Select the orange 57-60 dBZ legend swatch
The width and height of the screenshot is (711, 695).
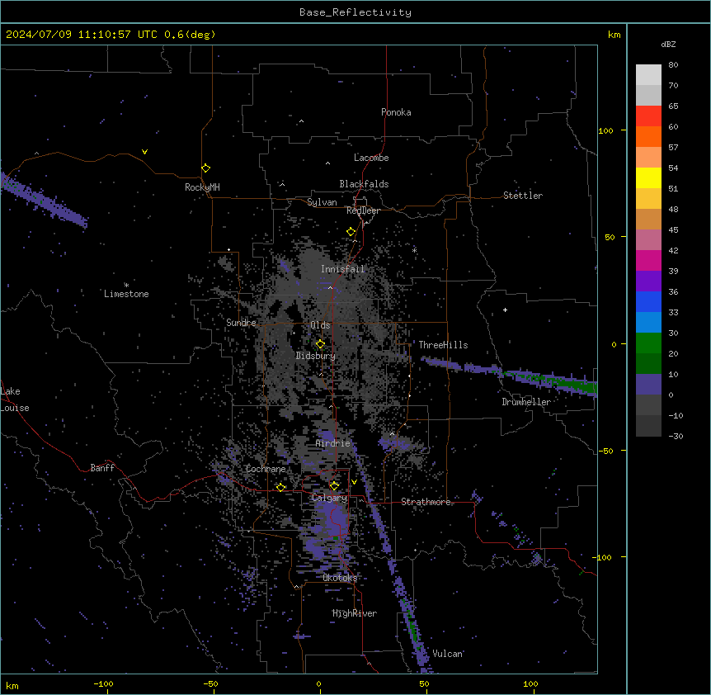(x=648, y=136)
